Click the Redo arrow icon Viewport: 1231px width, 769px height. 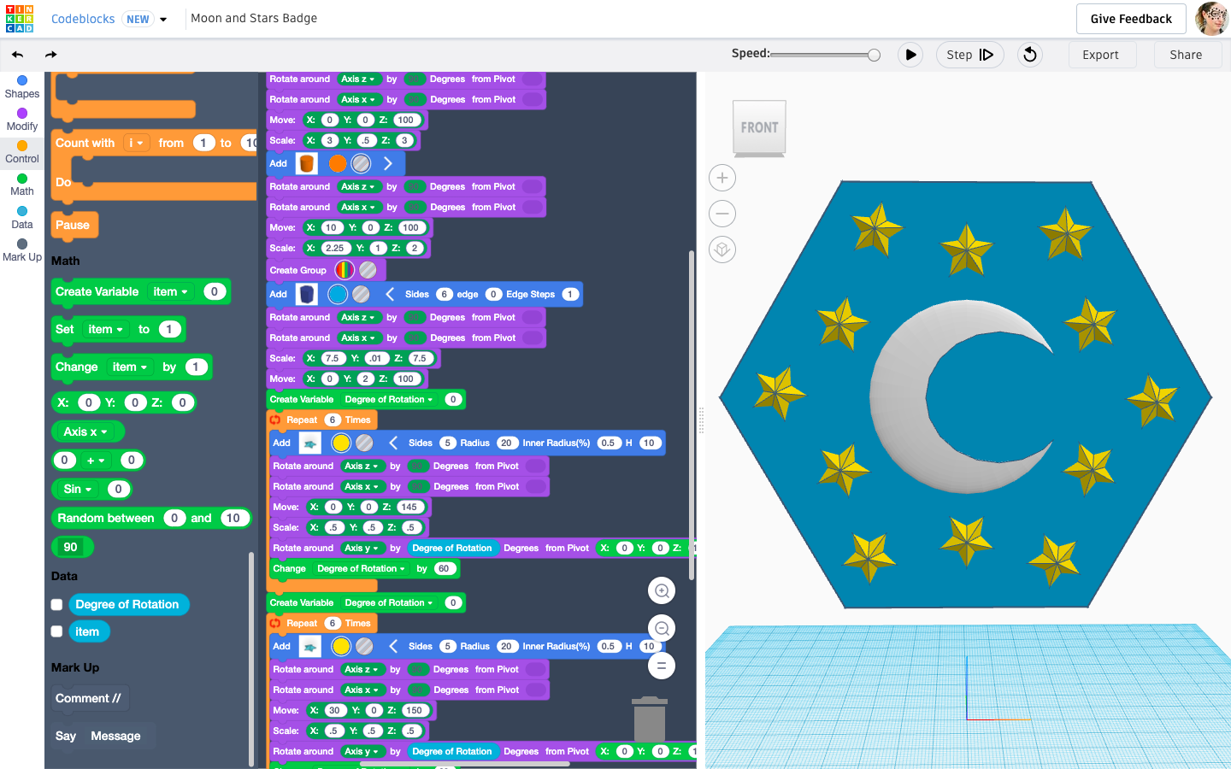50,54
